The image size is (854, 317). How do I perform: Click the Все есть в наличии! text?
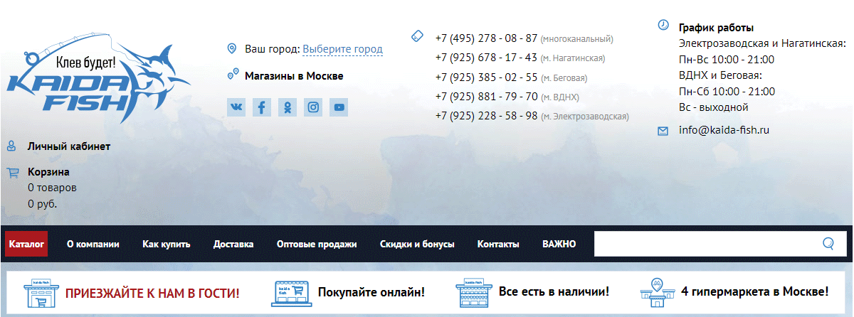[x=554, y=292]
